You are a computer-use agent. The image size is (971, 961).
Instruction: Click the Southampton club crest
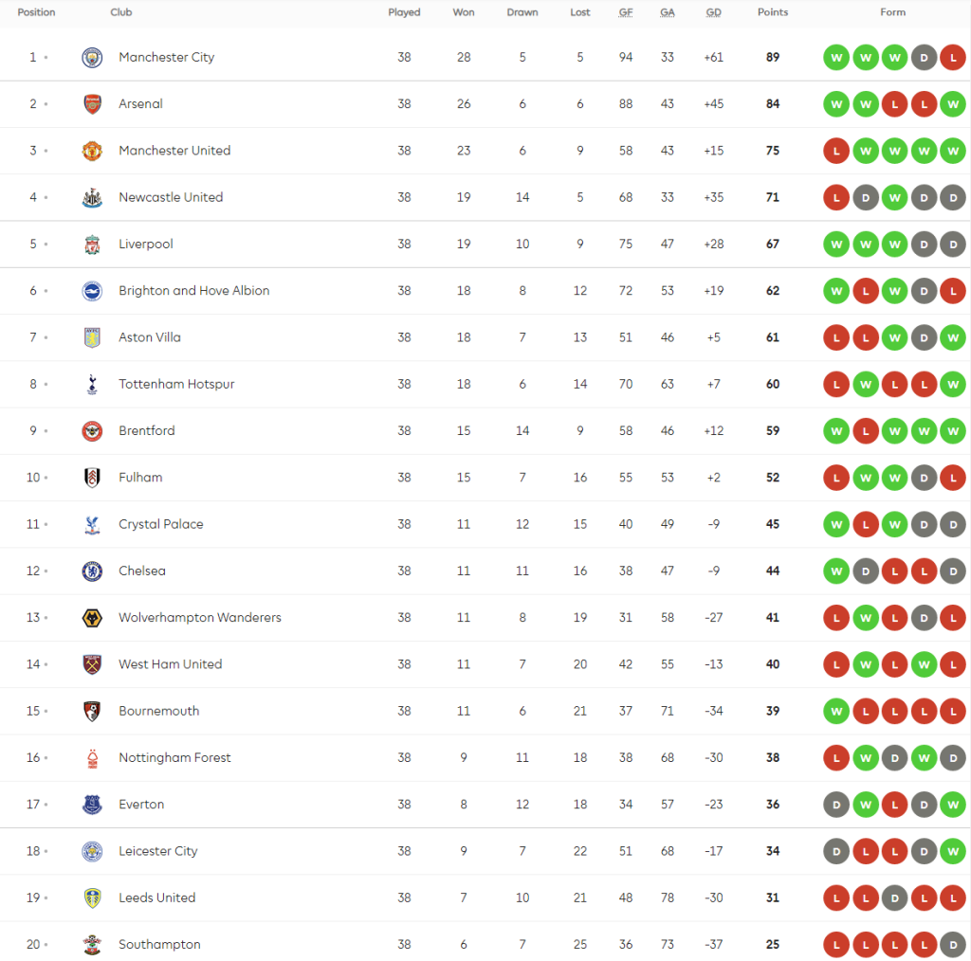click(x=92, y=945)
